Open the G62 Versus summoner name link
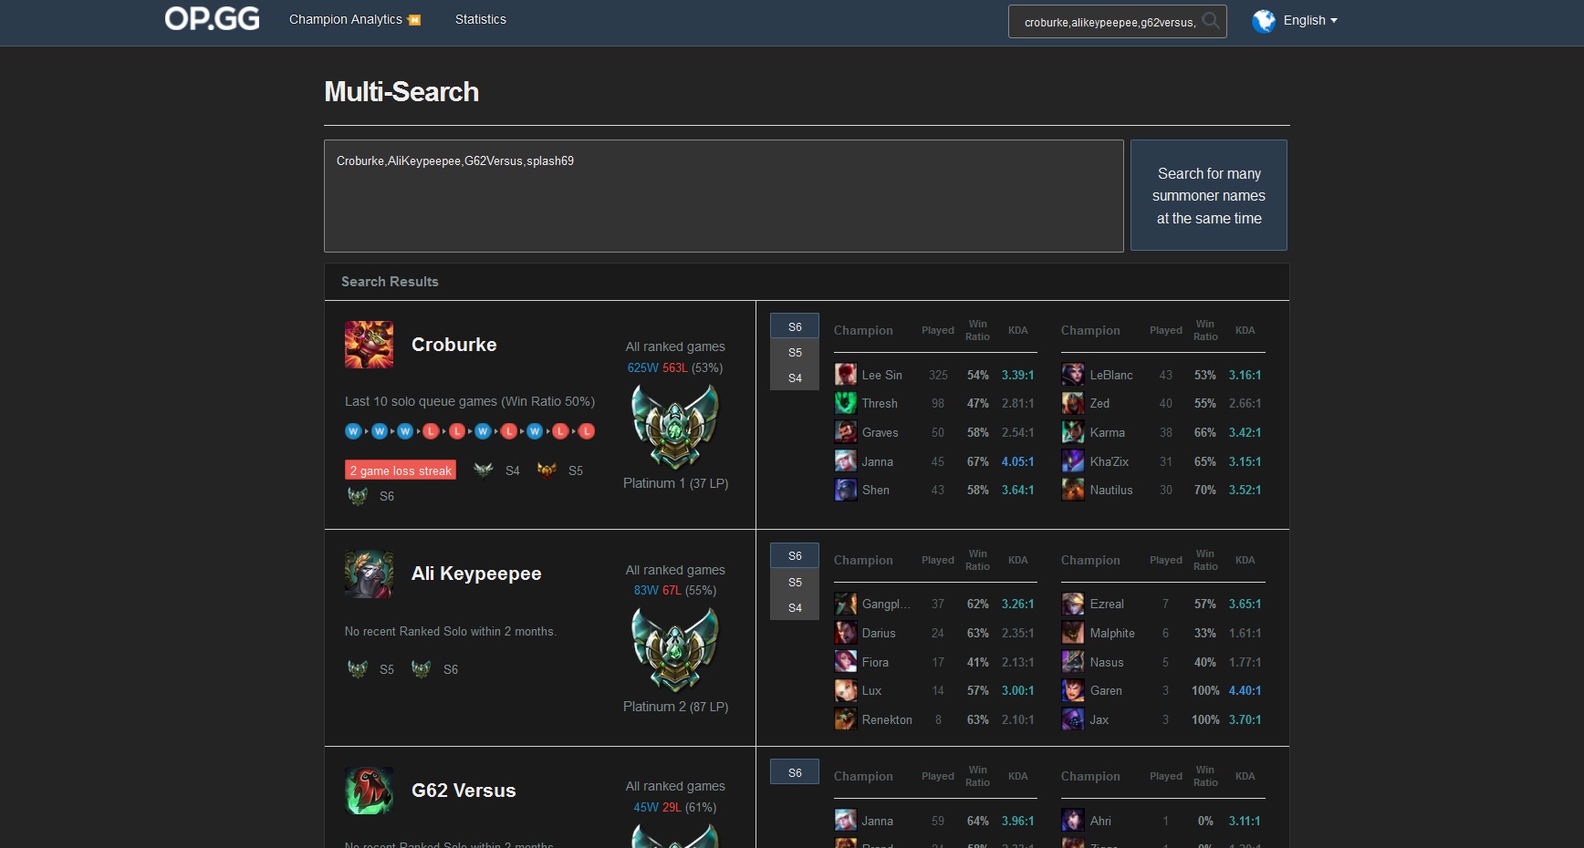 coord(464,791)
